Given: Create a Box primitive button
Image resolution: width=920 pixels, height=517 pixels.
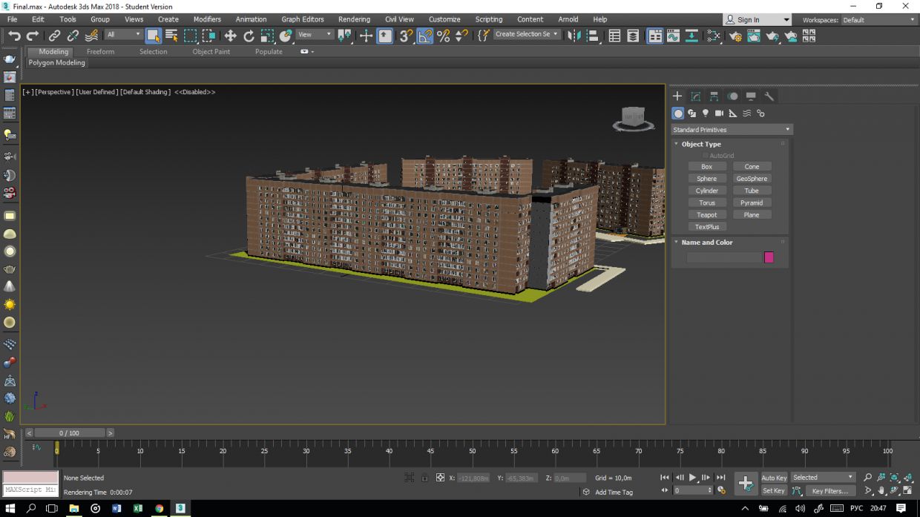Looking at the screenshot, I should 707,167.
